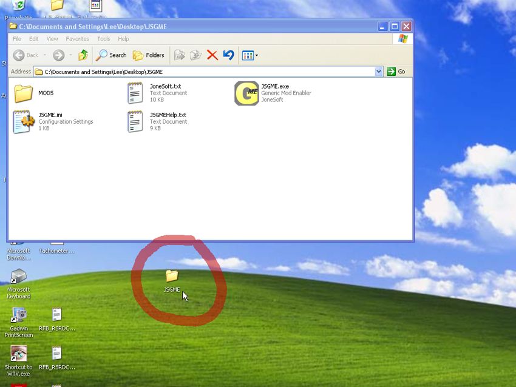The width and height of the screenshot is (516, 387).
Task: Click the upper RFB_RSRDC text file icon
Action: tap(56, 314)
